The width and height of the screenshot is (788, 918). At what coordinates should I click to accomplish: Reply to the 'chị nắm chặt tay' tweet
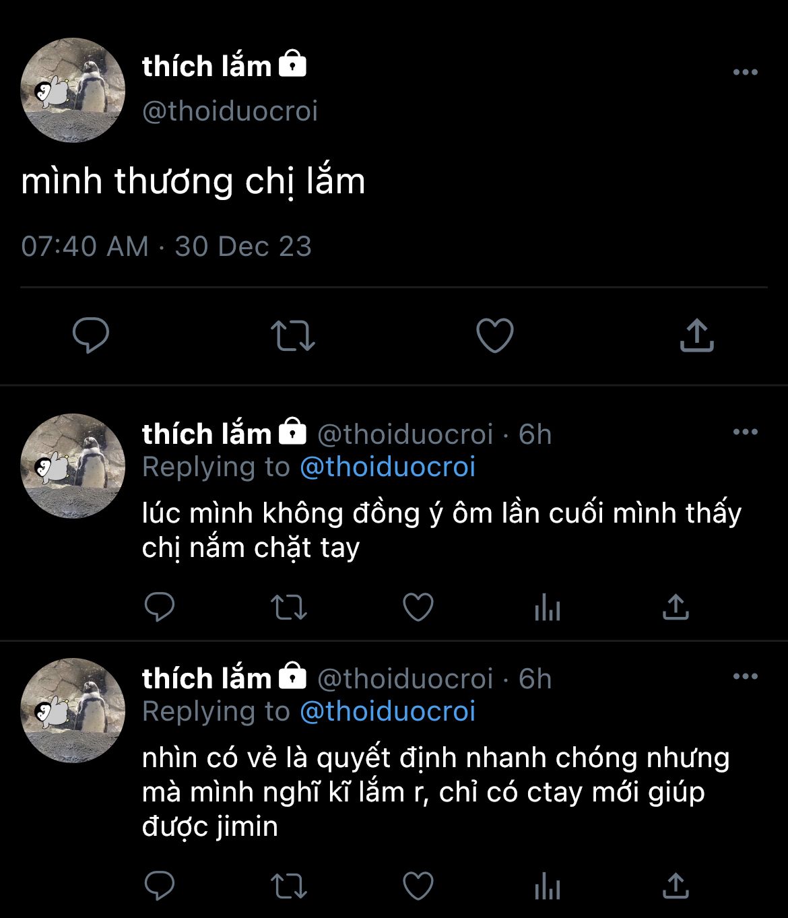[x=160, y=607]
